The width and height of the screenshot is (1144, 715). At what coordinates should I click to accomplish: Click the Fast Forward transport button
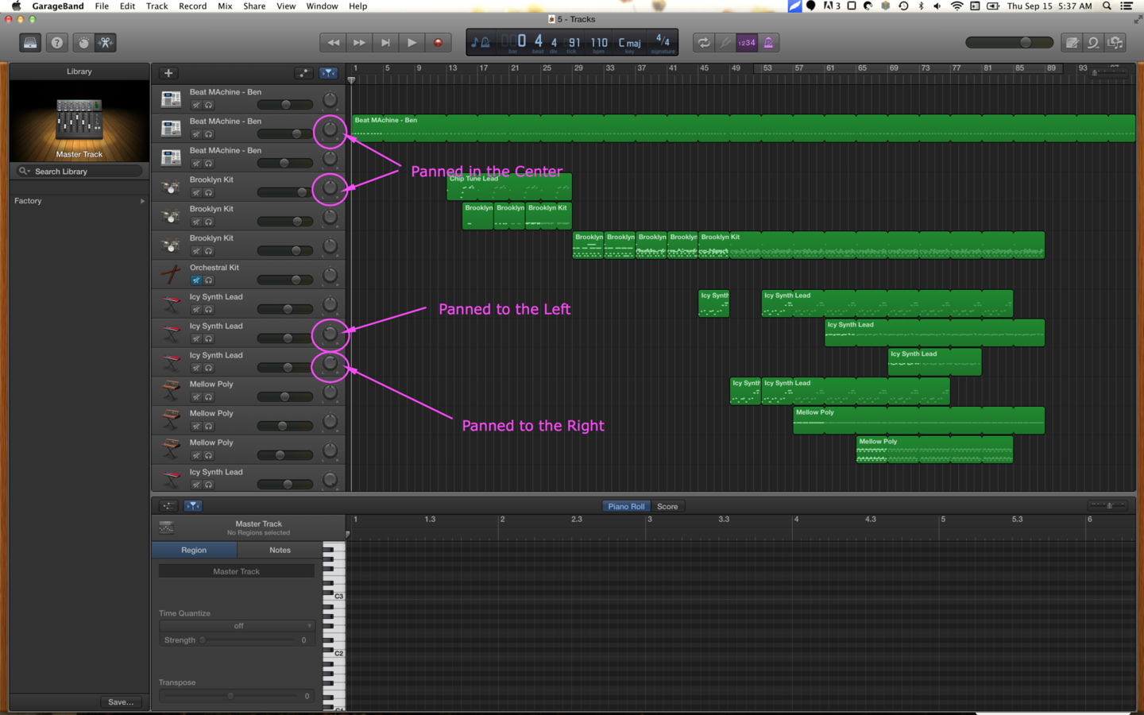359,43
